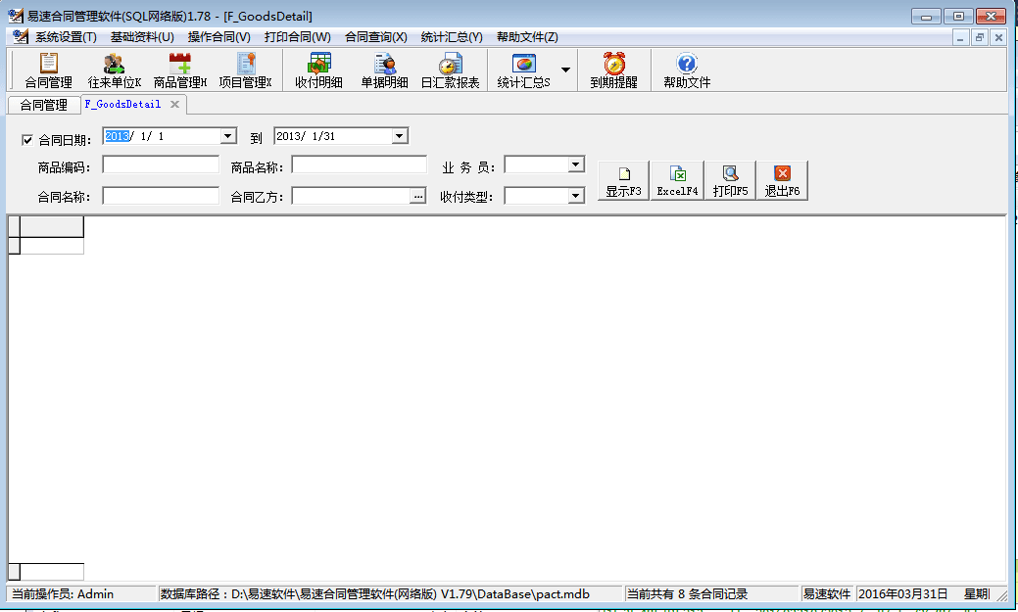The width and height of the screenshot is (1018, 612).
Task: Restore the inner MDI child window
Action: click(980, 37)
